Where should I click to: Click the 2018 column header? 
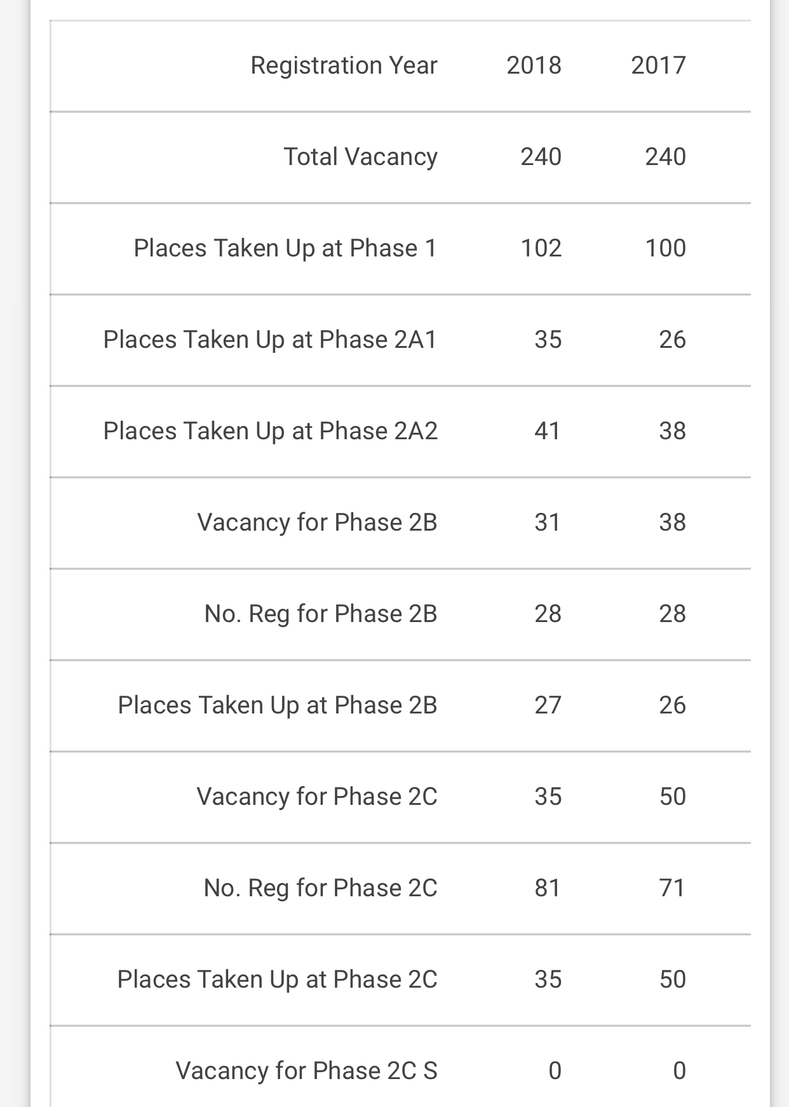tap(534, 65)
